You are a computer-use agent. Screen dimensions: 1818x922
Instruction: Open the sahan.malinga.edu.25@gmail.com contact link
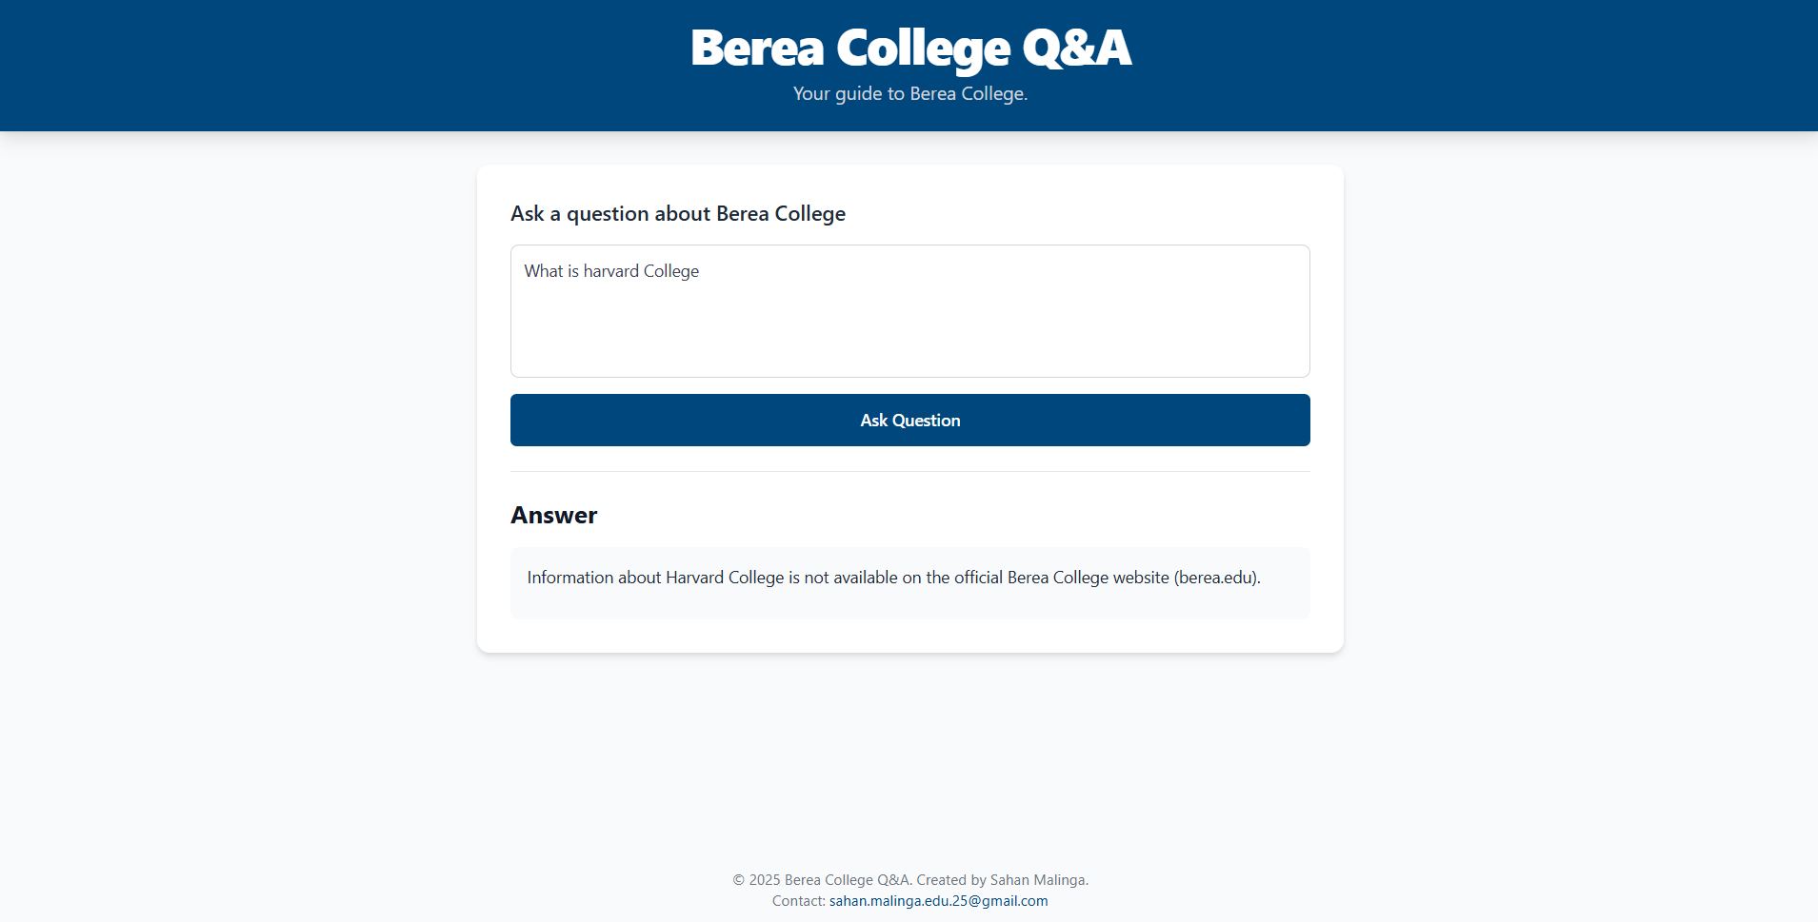pyautogui.click(x=938, y=901)
